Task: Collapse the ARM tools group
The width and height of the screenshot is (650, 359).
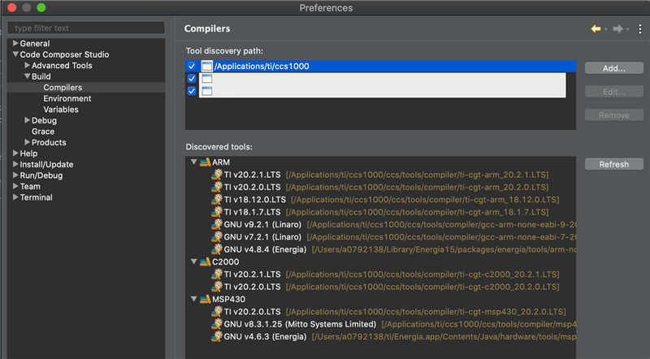Action: tap(193, 162)
